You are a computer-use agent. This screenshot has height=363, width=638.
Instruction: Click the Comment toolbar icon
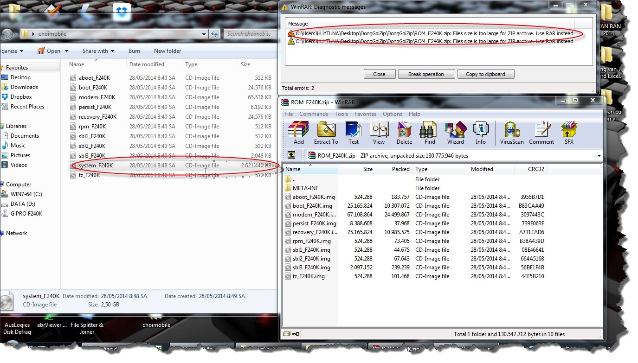pyautogui.click(x=541, y=133)
